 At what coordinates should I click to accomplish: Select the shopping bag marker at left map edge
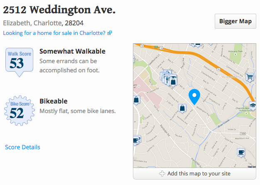click(136, 100)
